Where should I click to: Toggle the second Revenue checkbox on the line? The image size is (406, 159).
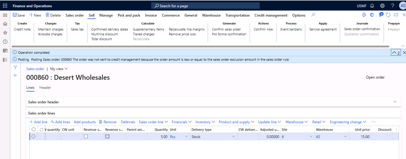point(107,136)
